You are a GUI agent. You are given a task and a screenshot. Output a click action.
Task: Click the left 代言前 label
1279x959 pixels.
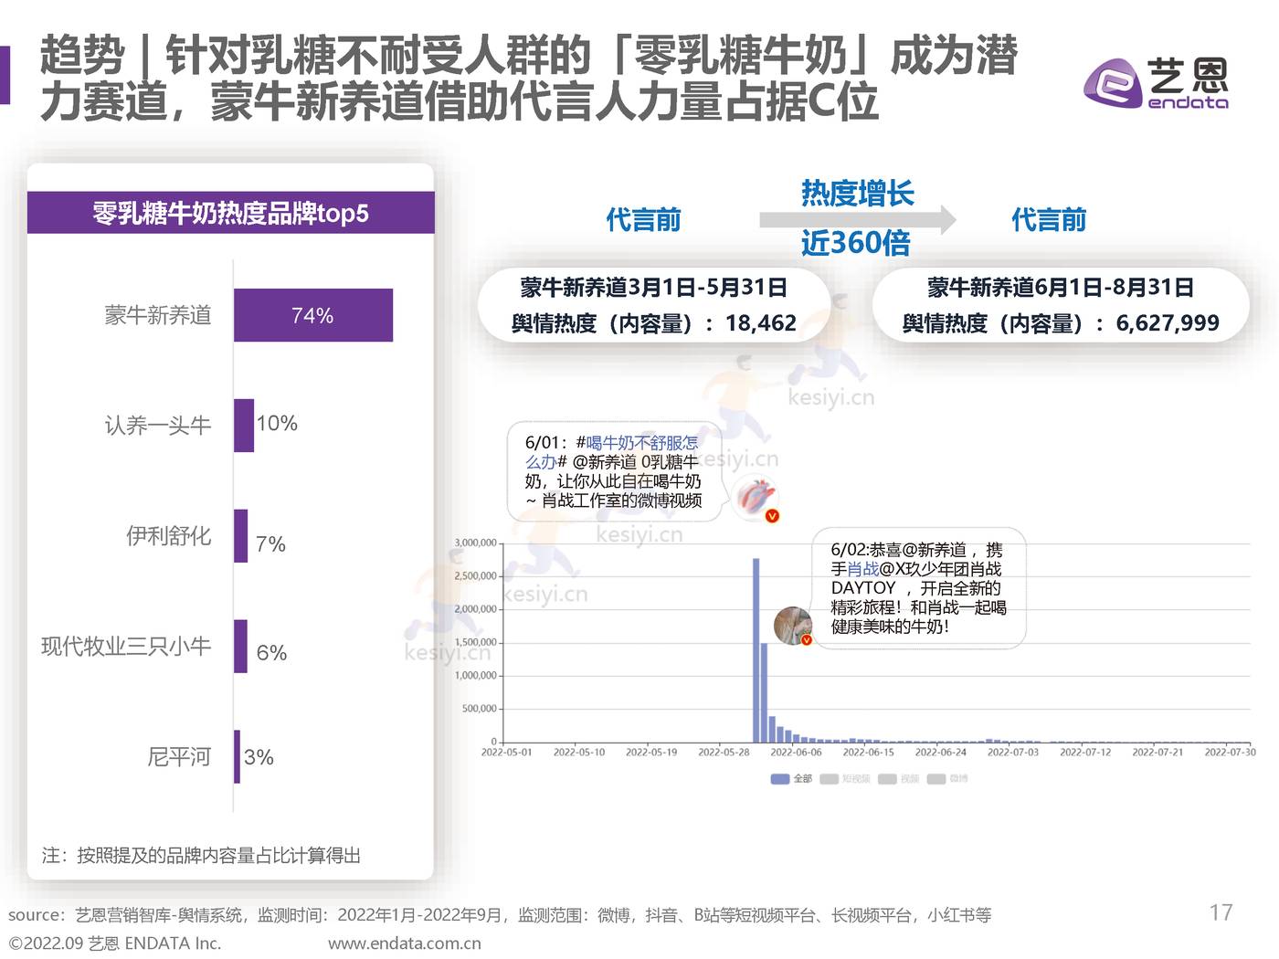pos(643,220)
